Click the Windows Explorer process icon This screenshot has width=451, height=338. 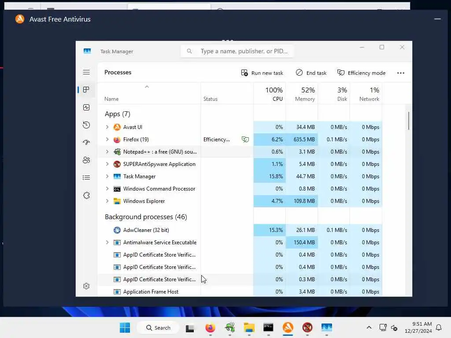[117, 201]
